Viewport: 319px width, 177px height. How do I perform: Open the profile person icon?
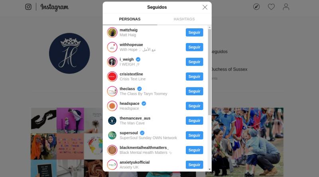286,7
